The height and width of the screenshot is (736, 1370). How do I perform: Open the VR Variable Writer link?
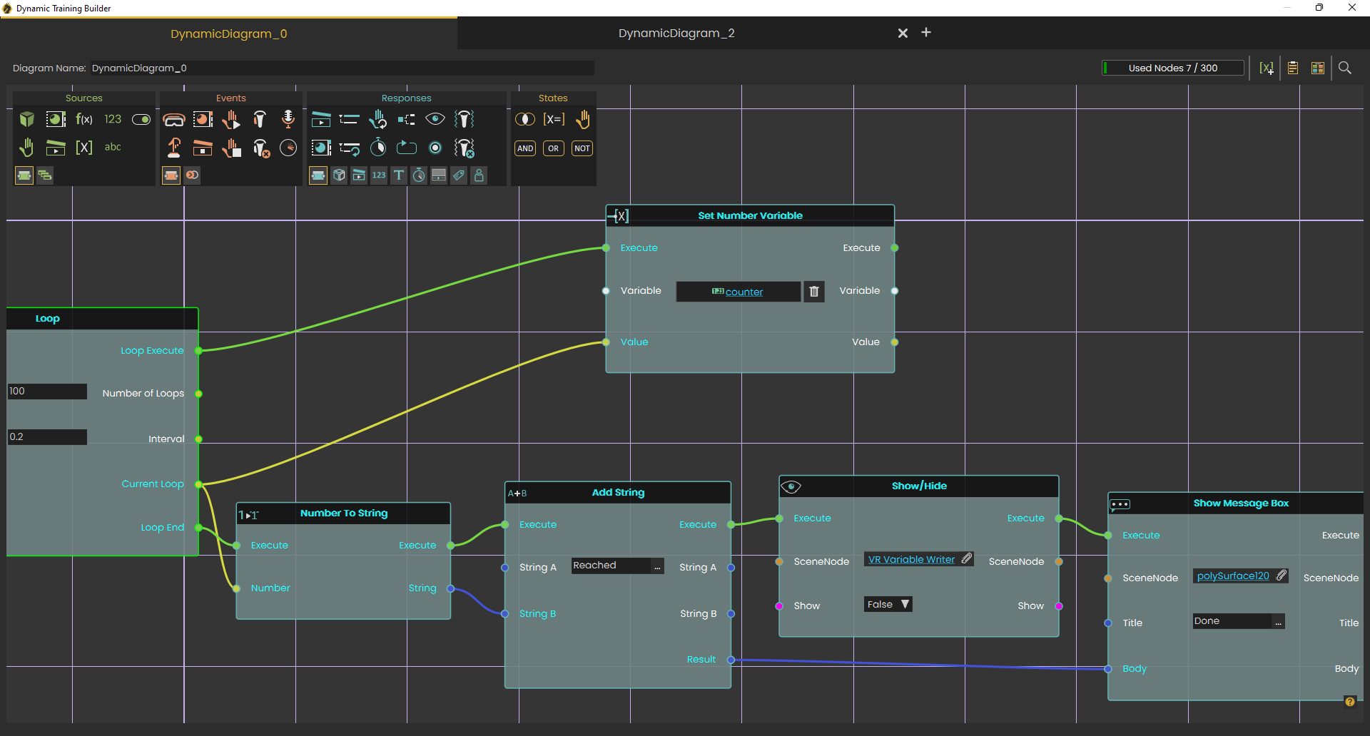pyautogui.click(x=911, y=560)
